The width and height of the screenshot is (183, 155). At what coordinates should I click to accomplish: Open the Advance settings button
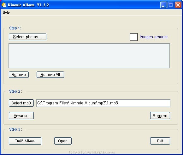(21, 116)
